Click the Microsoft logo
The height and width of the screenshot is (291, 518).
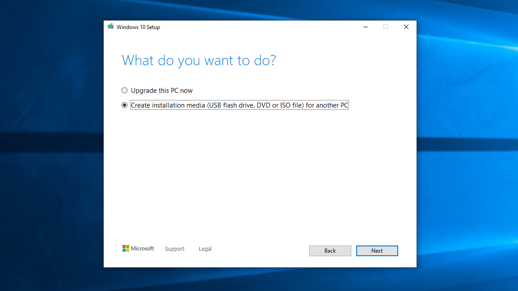pos(126,249)
